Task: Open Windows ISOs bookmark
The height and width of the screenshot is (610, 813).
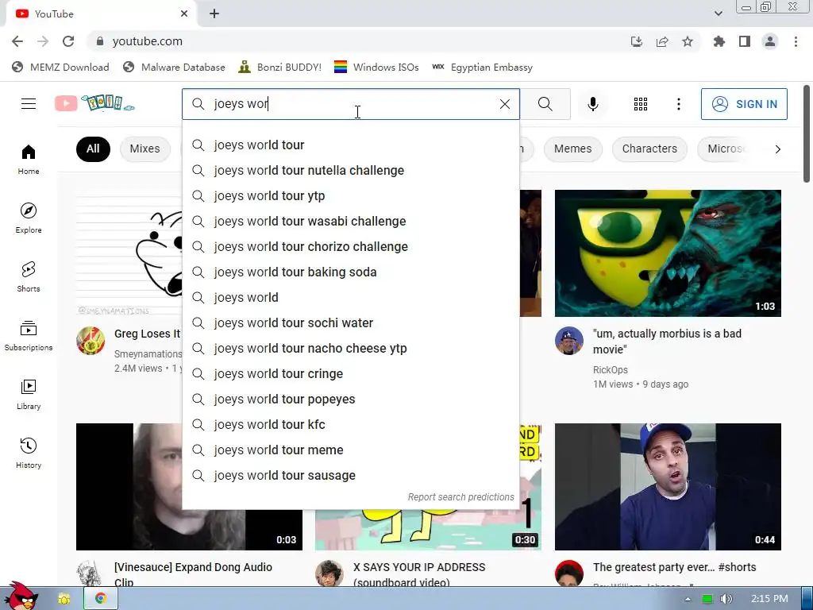Action: tap(376, 68)
